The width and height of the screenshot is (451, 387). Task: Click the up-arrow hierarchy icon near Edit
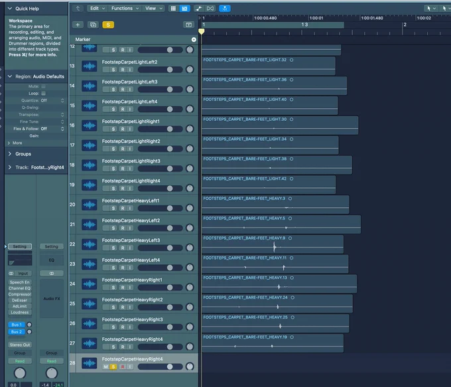(x=78, y=9)
